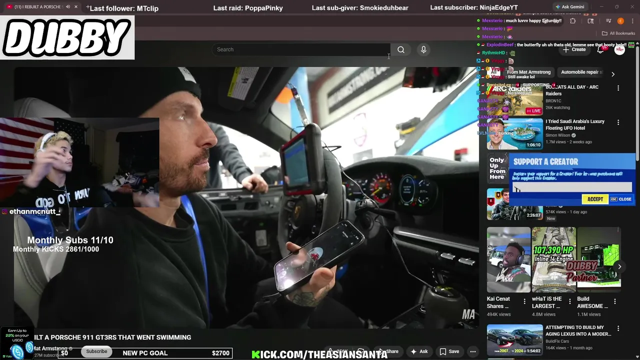Open the aging Lexus build thumbnail

point(514,340)
